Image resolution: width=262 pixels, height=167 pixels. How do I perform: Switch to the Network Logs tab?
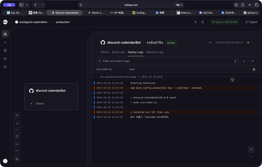point(155,52)
